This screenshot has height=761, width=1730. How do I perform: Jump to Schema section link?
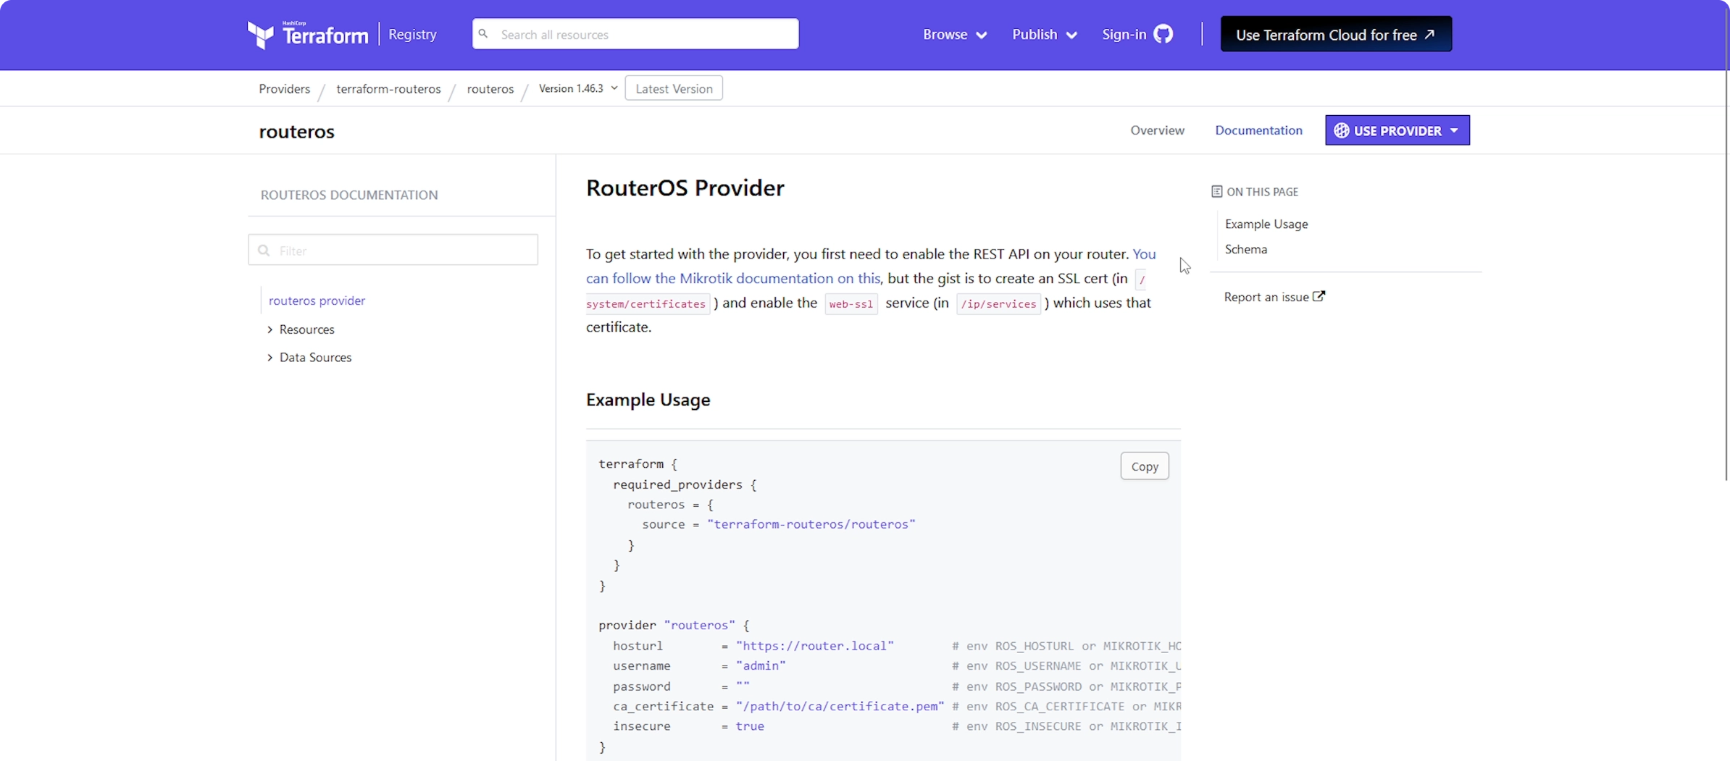pyautogui.click(x=1245, y=249)
